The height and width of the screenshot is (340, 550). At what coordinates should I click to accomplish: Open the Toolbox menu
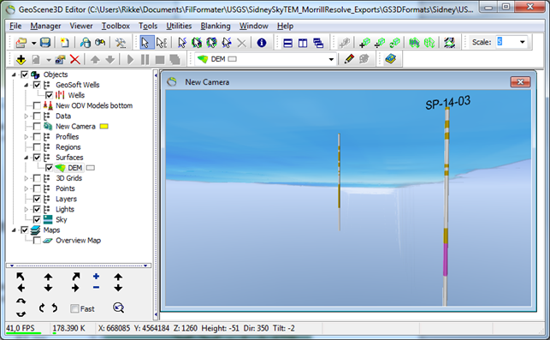point(115,26)
